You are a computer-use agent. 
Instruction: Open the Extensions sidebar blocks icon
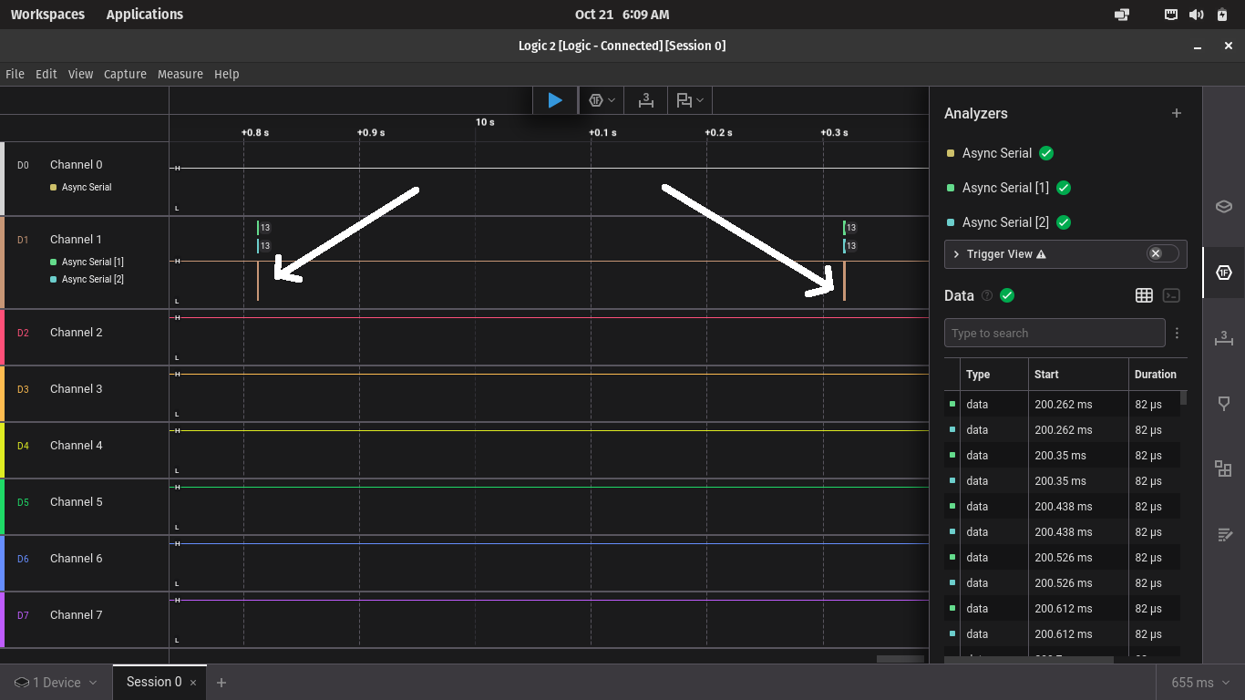pos(1223,468)
